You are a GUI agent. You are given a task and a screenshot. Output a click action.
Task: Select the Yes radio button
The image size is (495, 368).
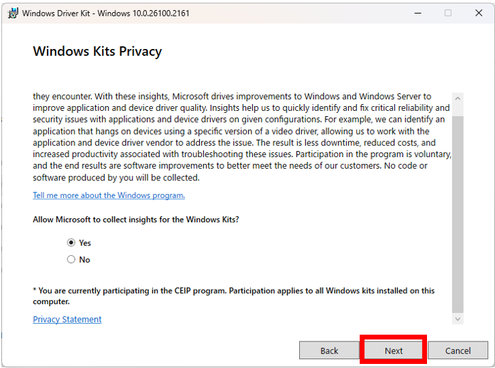[71, 243]
